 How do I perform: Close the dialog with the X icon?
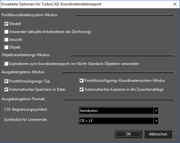175,4
